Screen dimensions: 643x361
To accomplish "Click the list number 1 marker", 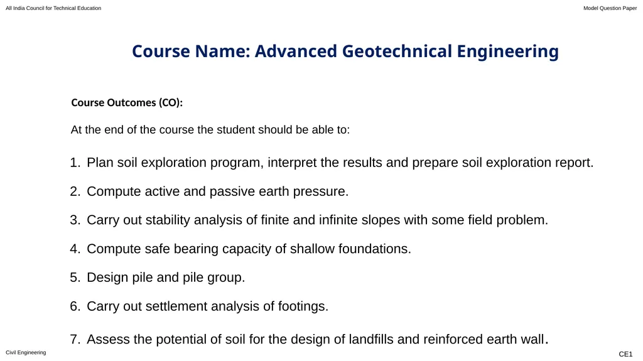I will pos(75,163).
